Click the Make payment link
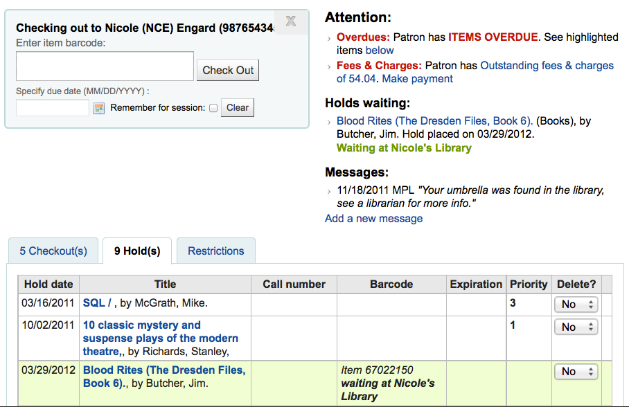 click(x=417, y=79)
